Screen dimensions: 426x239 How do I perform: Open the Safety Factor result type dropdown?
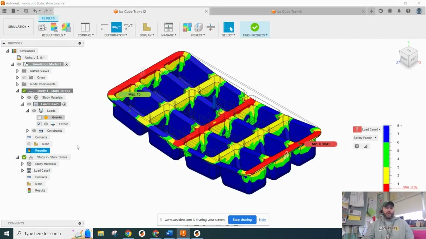365,138
